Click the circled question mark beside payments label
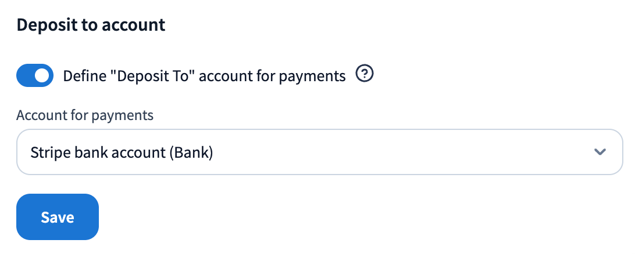 [365, 74]
